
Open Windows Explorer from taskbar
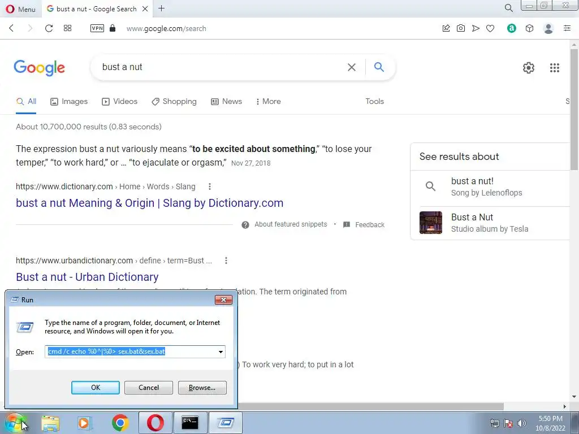50,423
